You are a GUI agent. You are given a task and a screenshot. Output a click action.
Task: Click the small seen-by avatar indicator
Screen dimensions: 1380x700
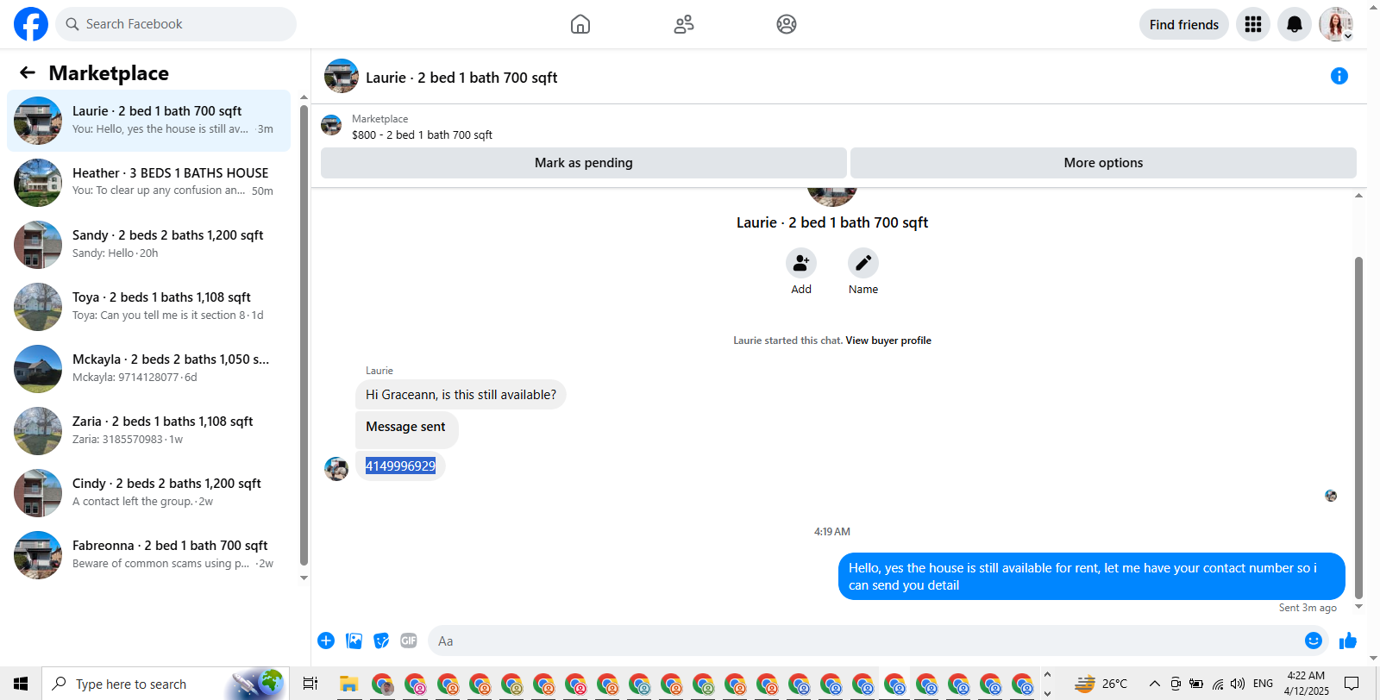pos(1331,496)
